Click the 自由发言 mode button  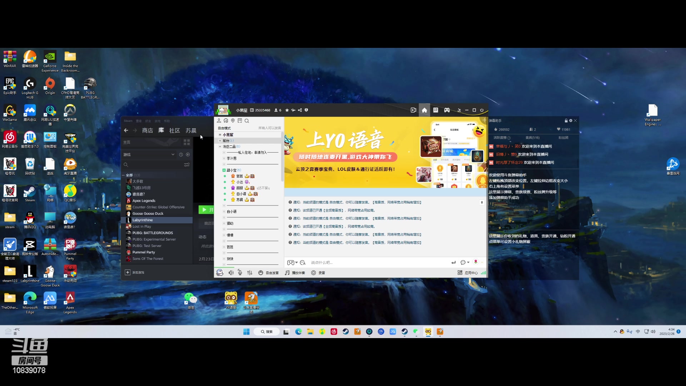pyautogui.click(x=269, y=273)
